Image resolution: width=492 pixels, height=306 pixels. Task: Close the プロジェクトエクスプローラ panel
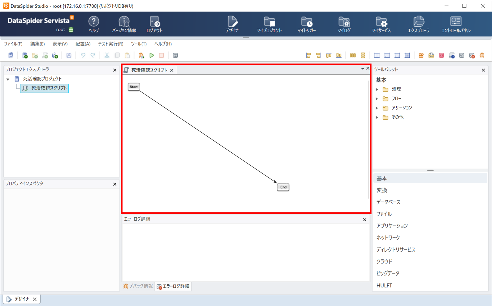(115, 70)
